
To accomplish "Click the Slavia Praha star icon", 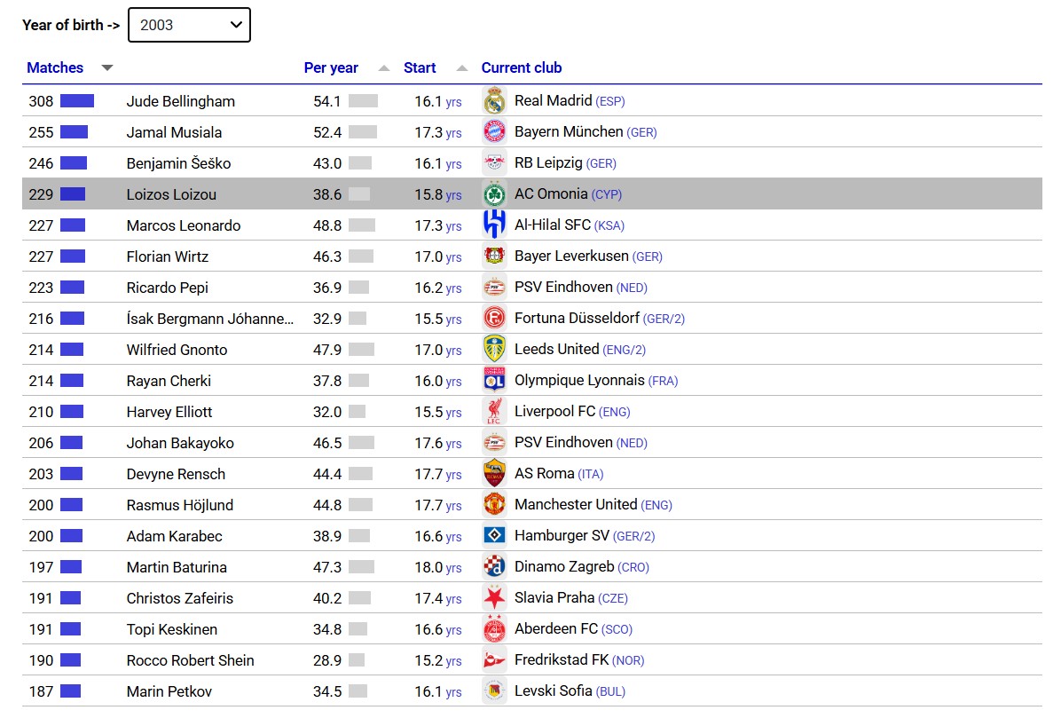I will [x=495, y=598].
